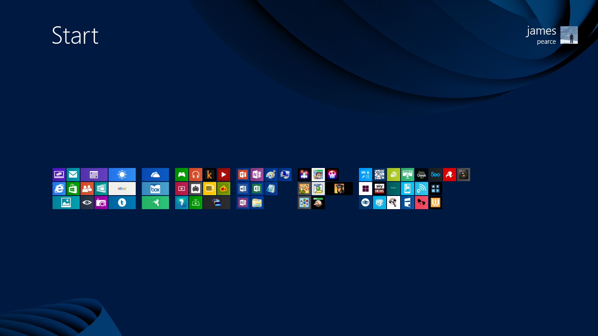
Task: Open the Xbox SmartGlass tile
Action: coord(196,203)
